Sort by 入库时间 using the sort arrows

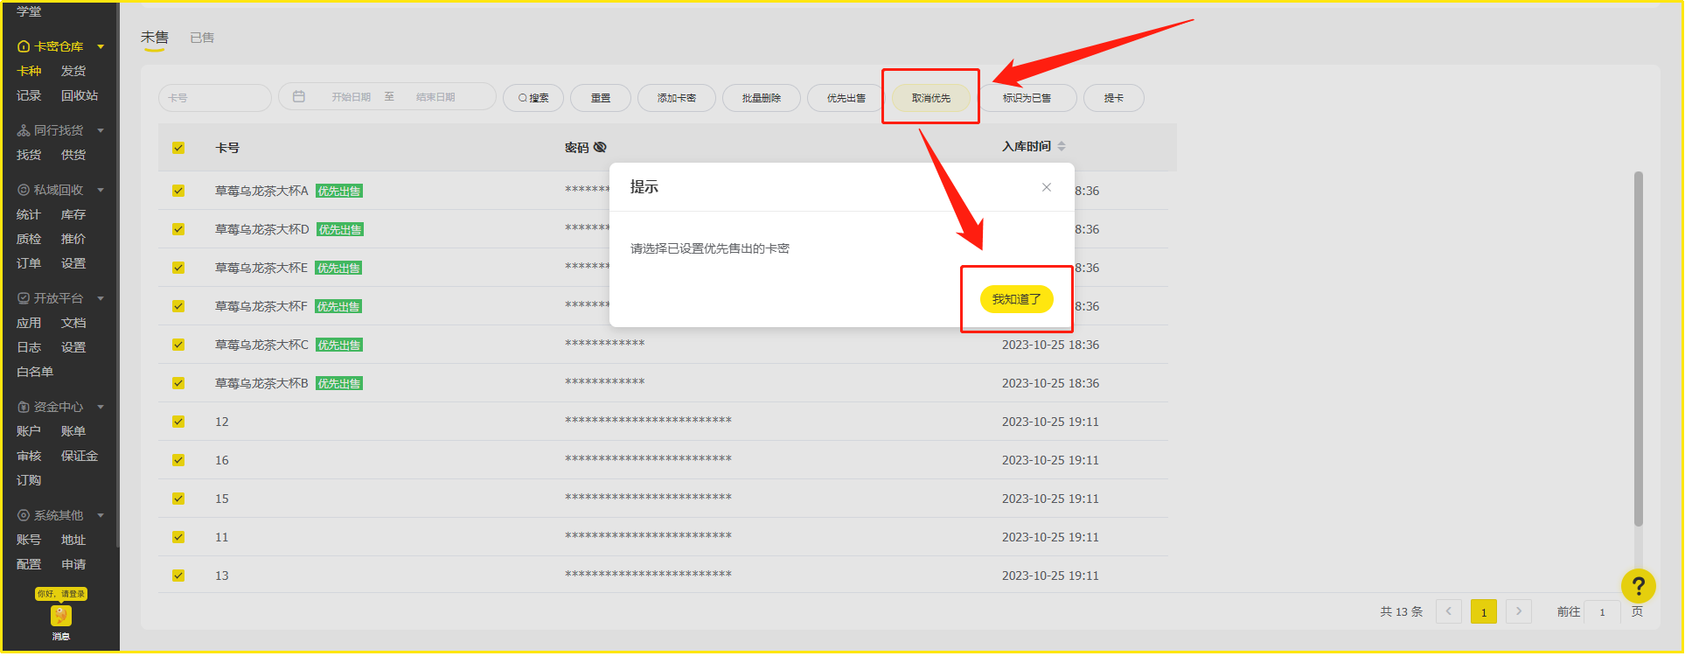pyautogui.click(x=1062, y=147)
